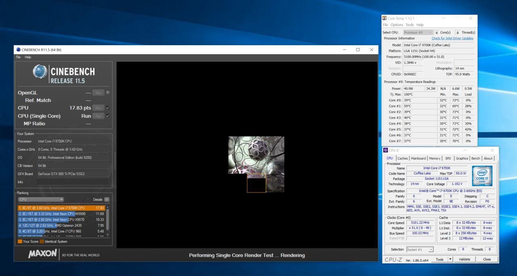Viewport: 517px width, 276px height.
Task: Click Check for Intel Driver Updates link
Action: [452, 38]
